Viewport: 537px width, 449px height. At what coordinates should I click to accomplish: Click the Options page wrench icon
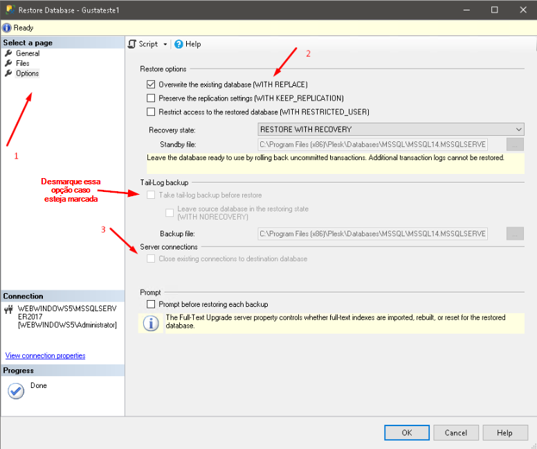click(8, 73)
